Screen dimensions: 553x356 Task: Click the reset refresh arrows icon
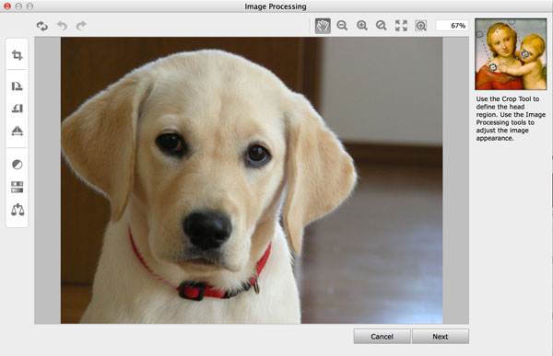point(42,26)
